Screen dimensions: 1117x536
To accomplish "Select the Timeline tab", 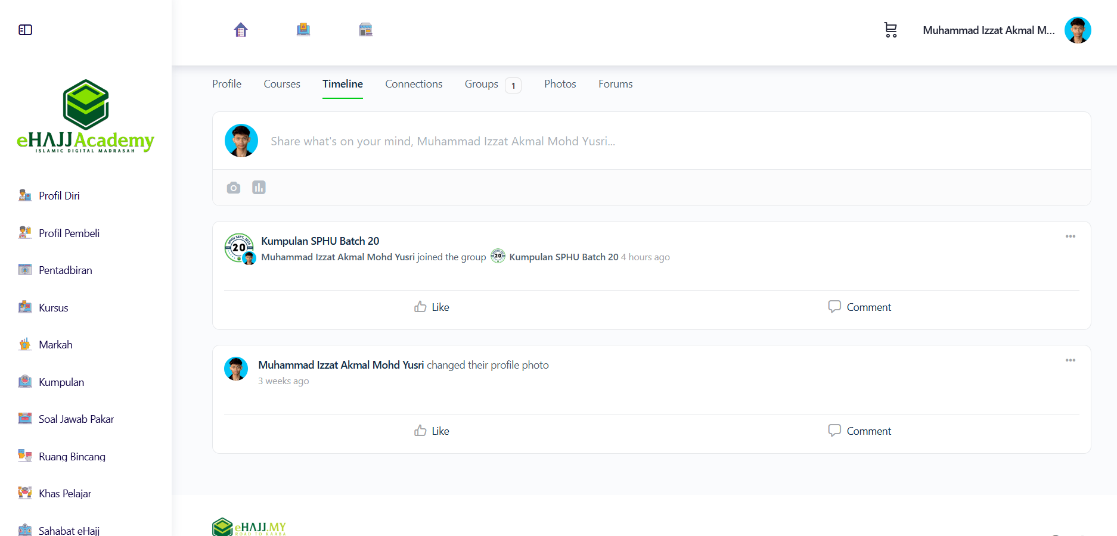I will coord(343,84).
